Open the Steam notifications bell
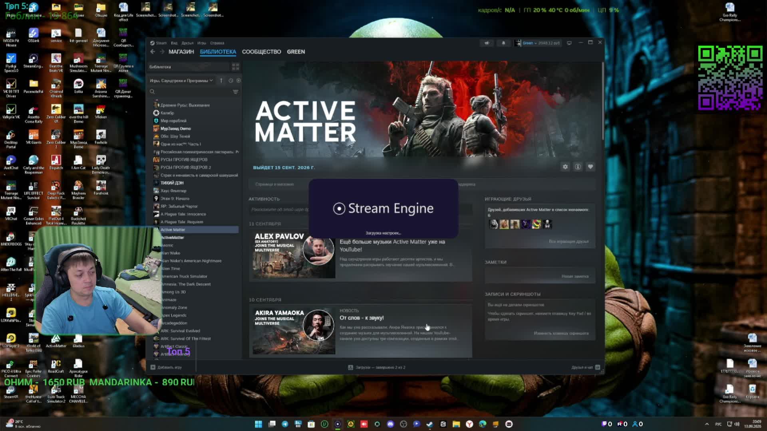This screenshot has width=767, height=431. click(x=503, y=43)
